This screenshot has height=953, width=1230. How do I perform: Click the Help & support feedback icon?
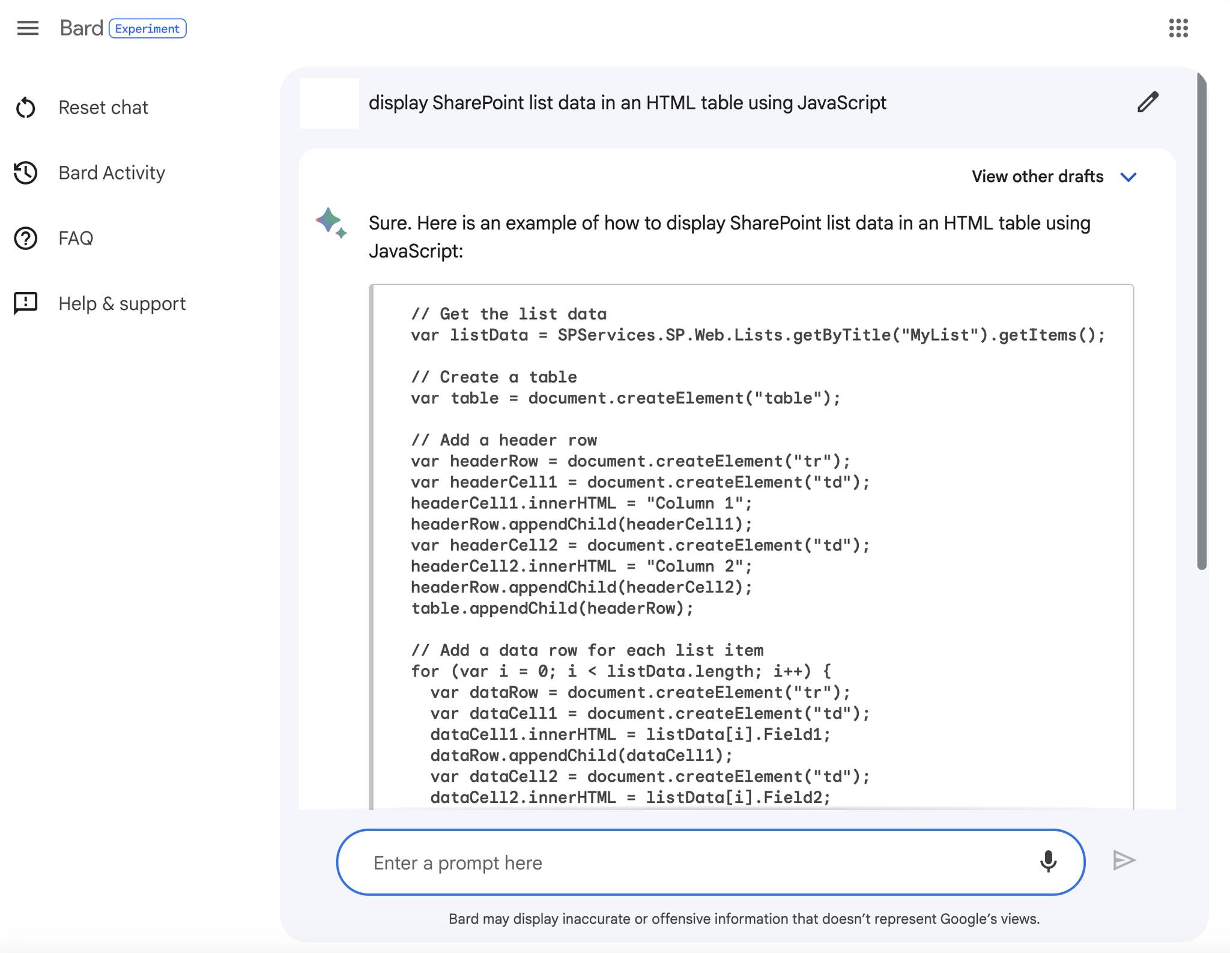pos(26,303)
